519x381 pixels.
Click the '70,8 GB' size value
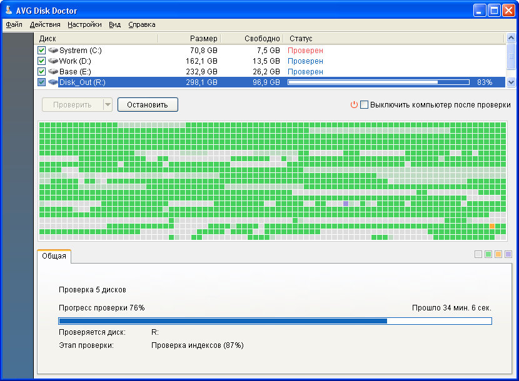[x=204, y=50]
